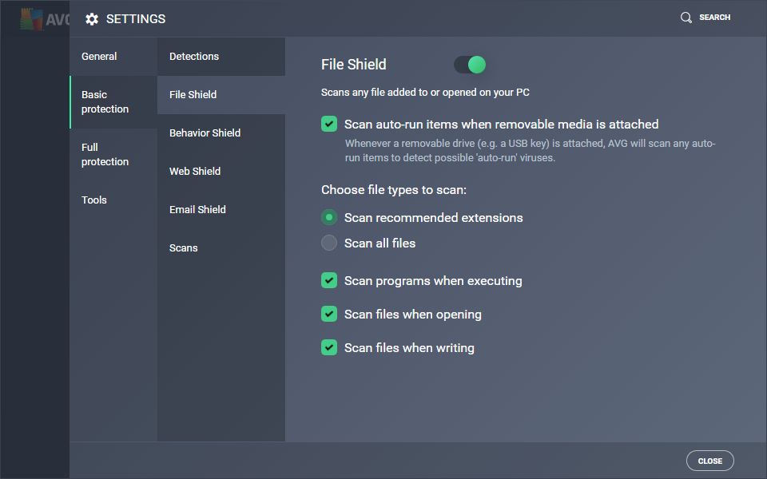Select Scan recommended extensions radio button
This screenshot has width=767, height=479.
tap(329, 217)
